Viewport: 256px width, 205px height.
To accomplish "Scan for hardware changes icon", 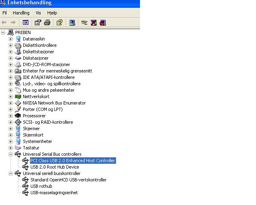I will [x=72, y=22].
